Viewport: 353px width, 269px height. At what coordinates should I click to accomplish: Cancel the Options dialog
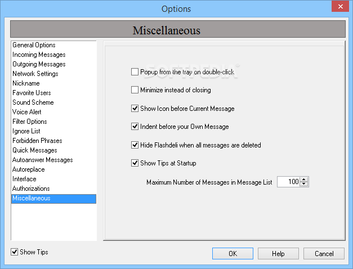tap(324, 253)
